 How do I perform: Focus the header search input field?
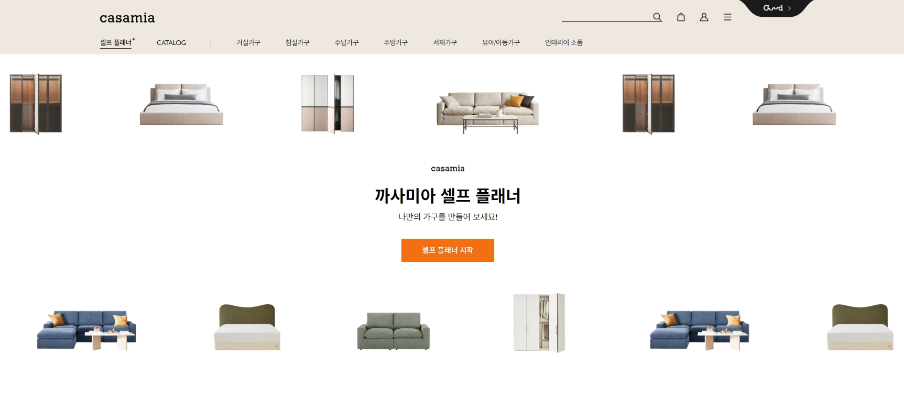tap(606, 17)
